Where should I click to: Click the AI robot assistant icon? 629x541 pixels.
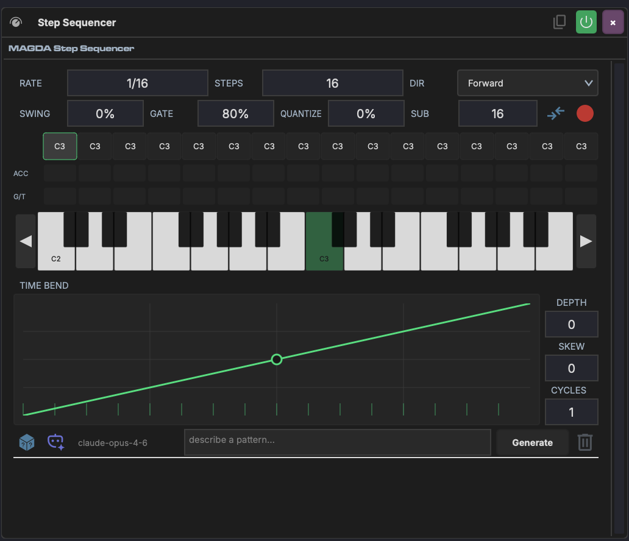click(x=55, y=442)
